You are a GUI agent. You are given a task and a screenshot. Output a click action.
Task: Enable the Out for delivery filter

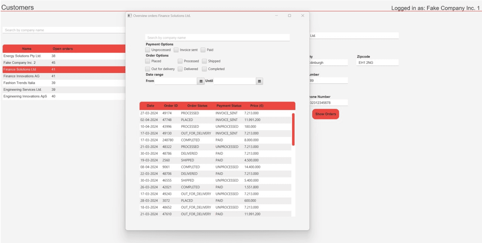pos(148,69)
